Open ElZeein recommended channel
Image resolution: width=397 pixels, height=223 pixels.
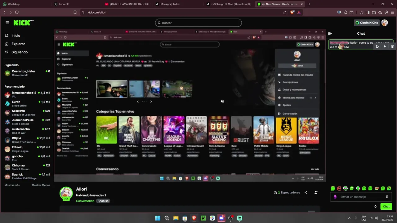point(27,149)
